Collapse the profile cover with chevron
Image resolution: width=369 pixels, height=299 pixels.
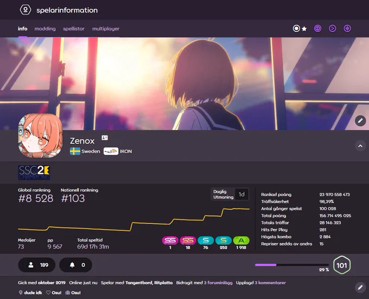[360, 146]
